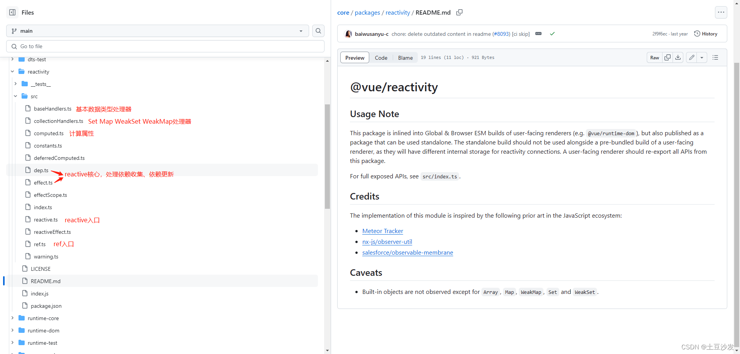
Task: Click page vertical scrollbar on right
Action: point(737,204)
